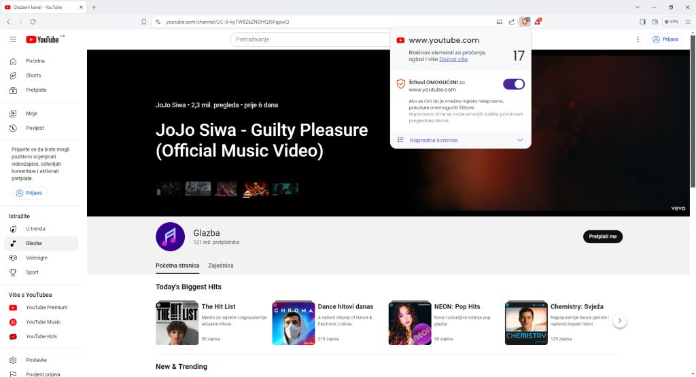
Task: Click the Brave Shields lion icon
Action: pos(525,22)
